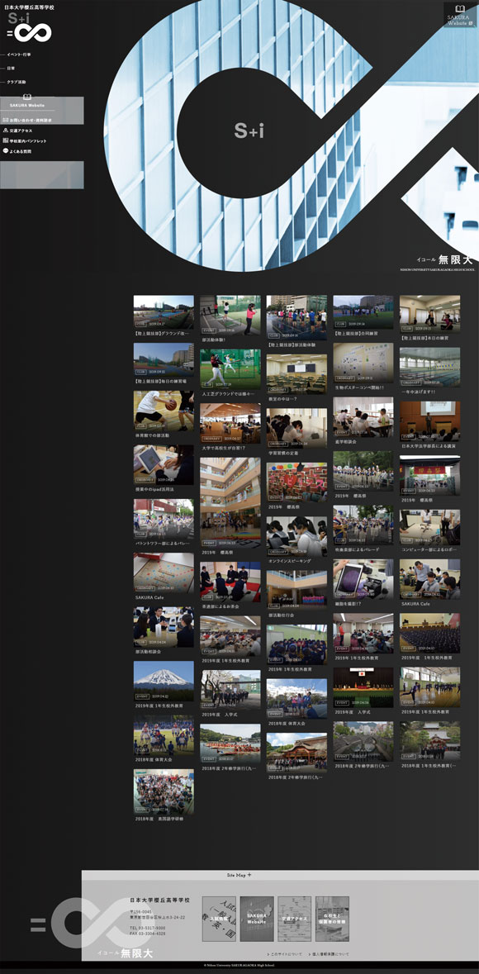Open the 【陸上競技部】部活動体験 thumbnail
This screenshot has height=974, width=479.
(296, 317)
